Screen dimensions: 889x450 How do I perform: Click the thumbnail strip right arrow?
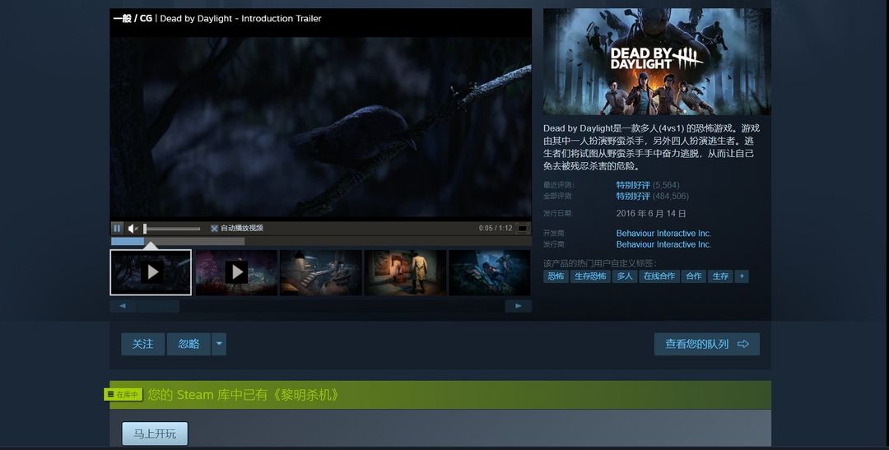coord(519,306)
